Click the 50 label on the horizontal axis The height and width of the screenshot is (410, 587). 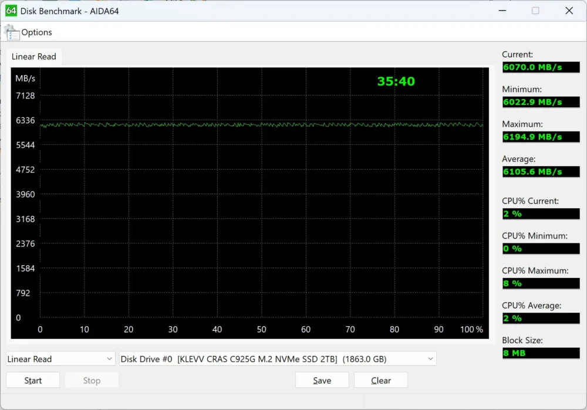point(261,329)
